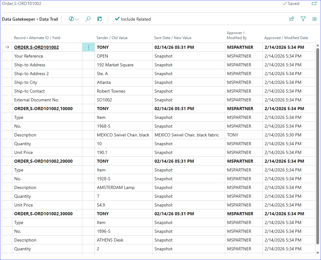Open the Copilot icon in the toolbar

click(71, 19)
